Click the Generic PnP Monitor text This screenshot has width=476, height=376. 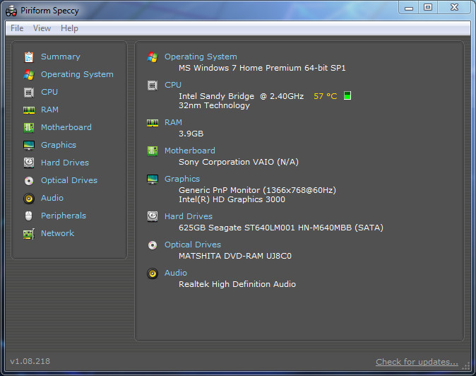(258, 190)
